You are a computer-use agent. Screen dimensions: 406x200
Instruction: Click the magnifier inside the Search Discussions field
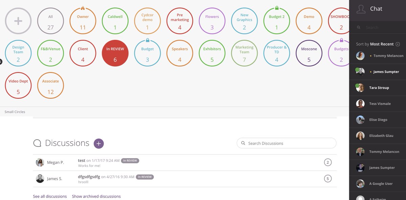click(243, 143)
